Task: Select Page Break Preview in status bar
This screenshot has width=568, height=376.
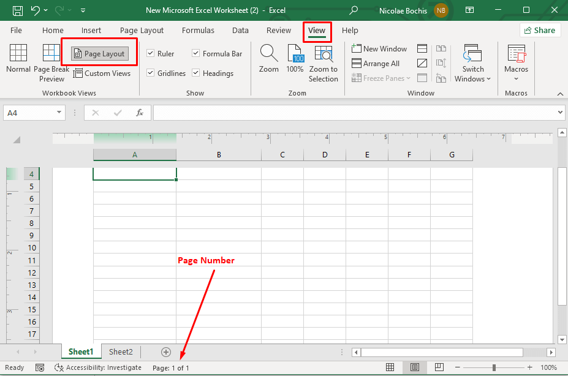Action: click(439, 367)
